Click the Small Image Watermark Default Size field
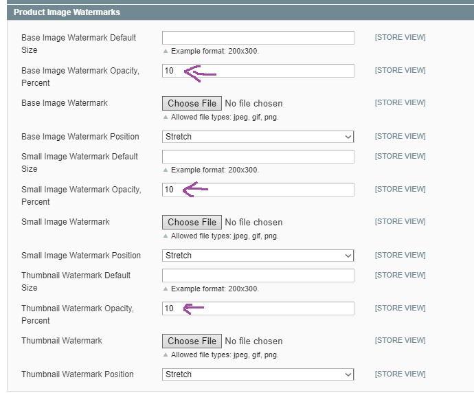The height and width of the screenshot is (393, 474). 258,157
